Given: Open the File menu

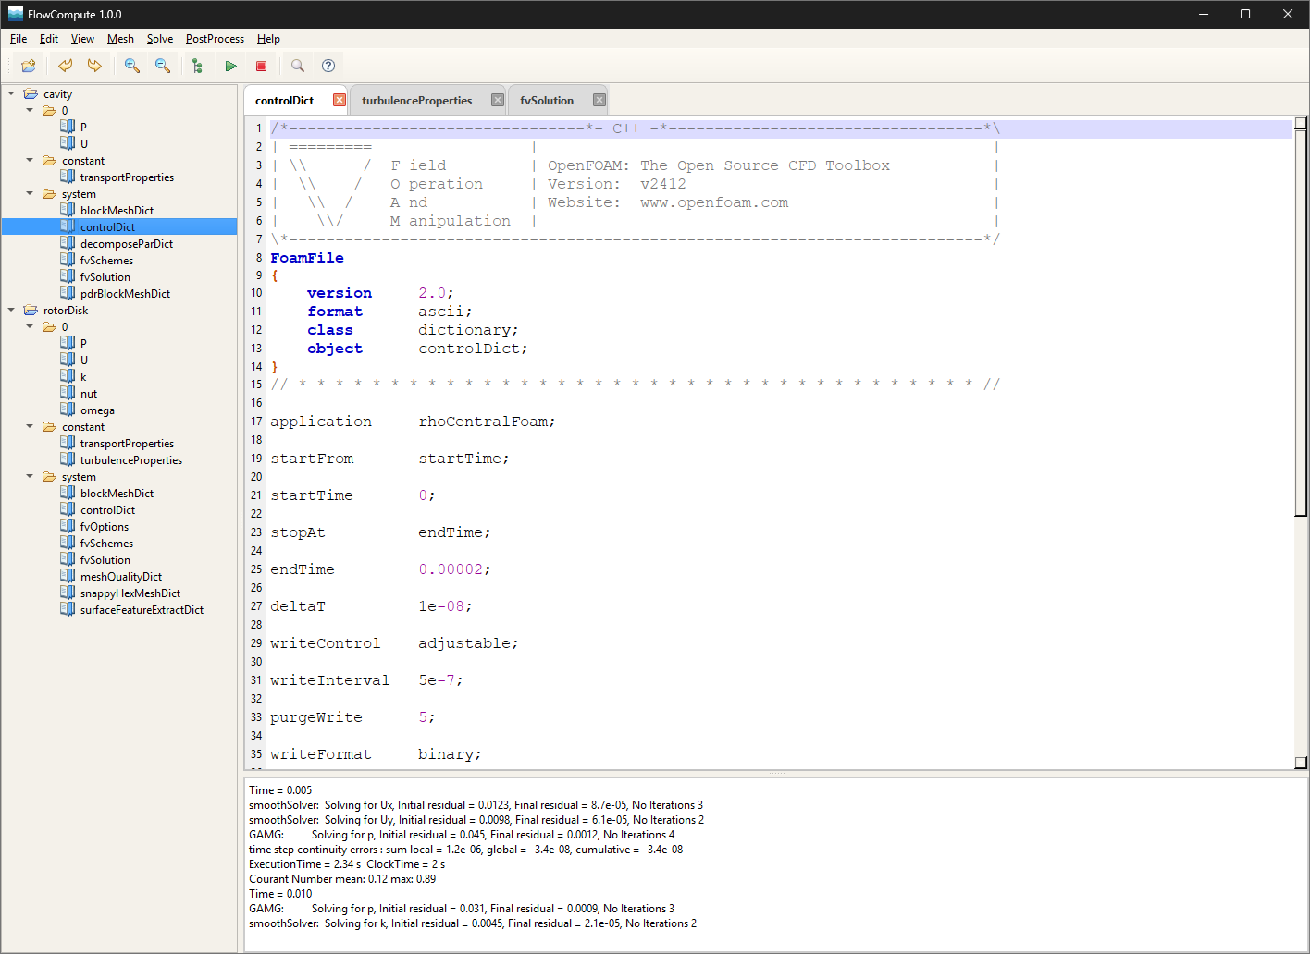Looking at the screenshot, I should point(19,39).
